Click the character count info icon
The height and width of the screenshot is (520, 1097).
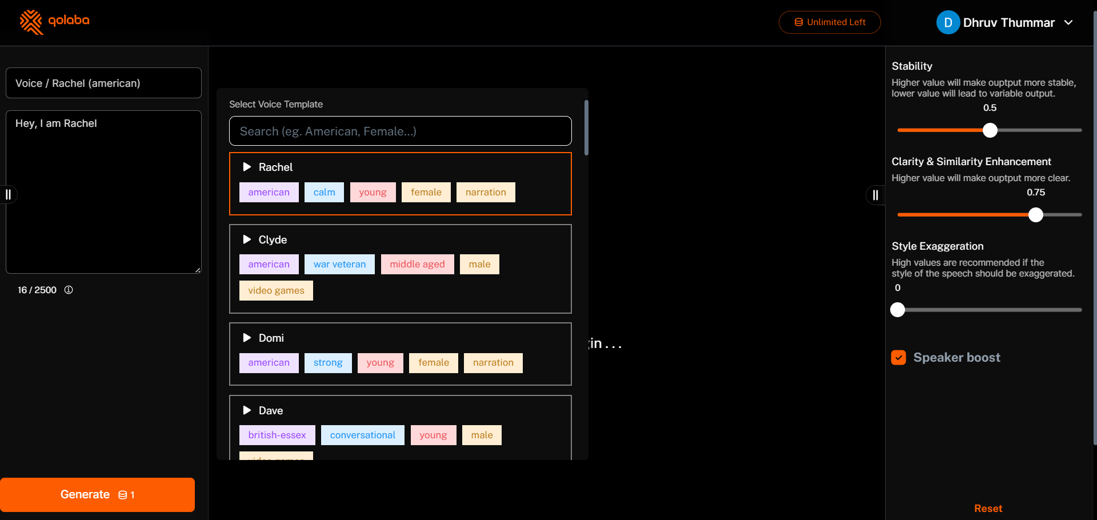click(69, 290)
